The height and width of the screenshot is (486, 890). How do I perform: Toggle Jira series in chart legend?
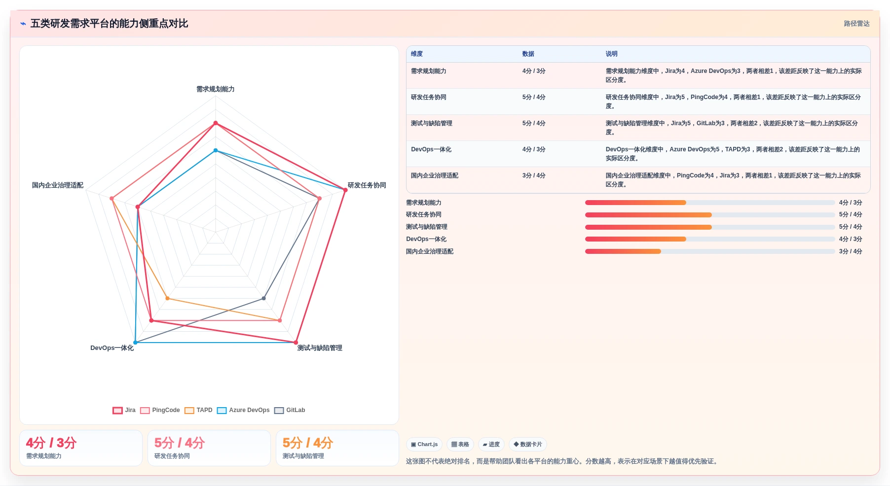124,410
